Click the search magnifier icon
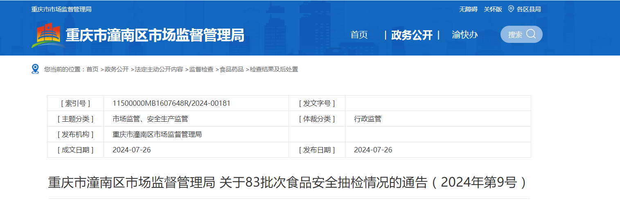This screenshot has width=620, height=205. point(531,34)
